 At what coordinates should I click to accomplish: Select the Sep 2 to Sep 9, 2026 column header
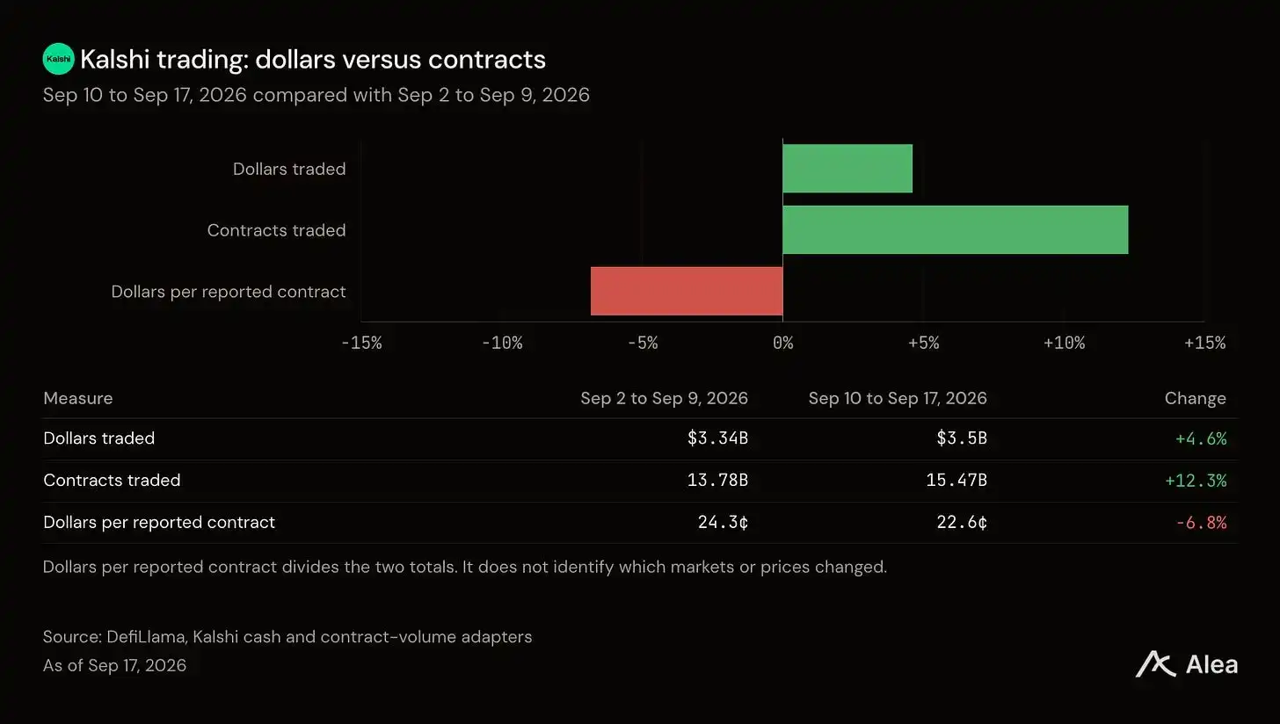click(x=665, y=398)
